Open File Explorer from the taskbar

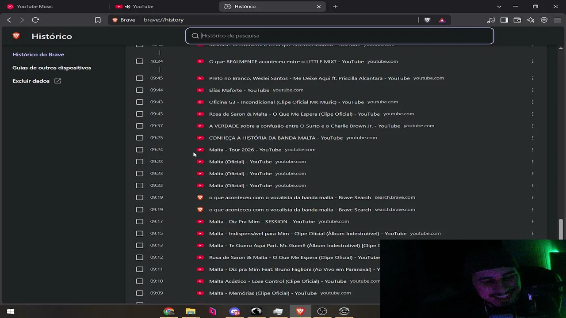[x=191, y=311]
